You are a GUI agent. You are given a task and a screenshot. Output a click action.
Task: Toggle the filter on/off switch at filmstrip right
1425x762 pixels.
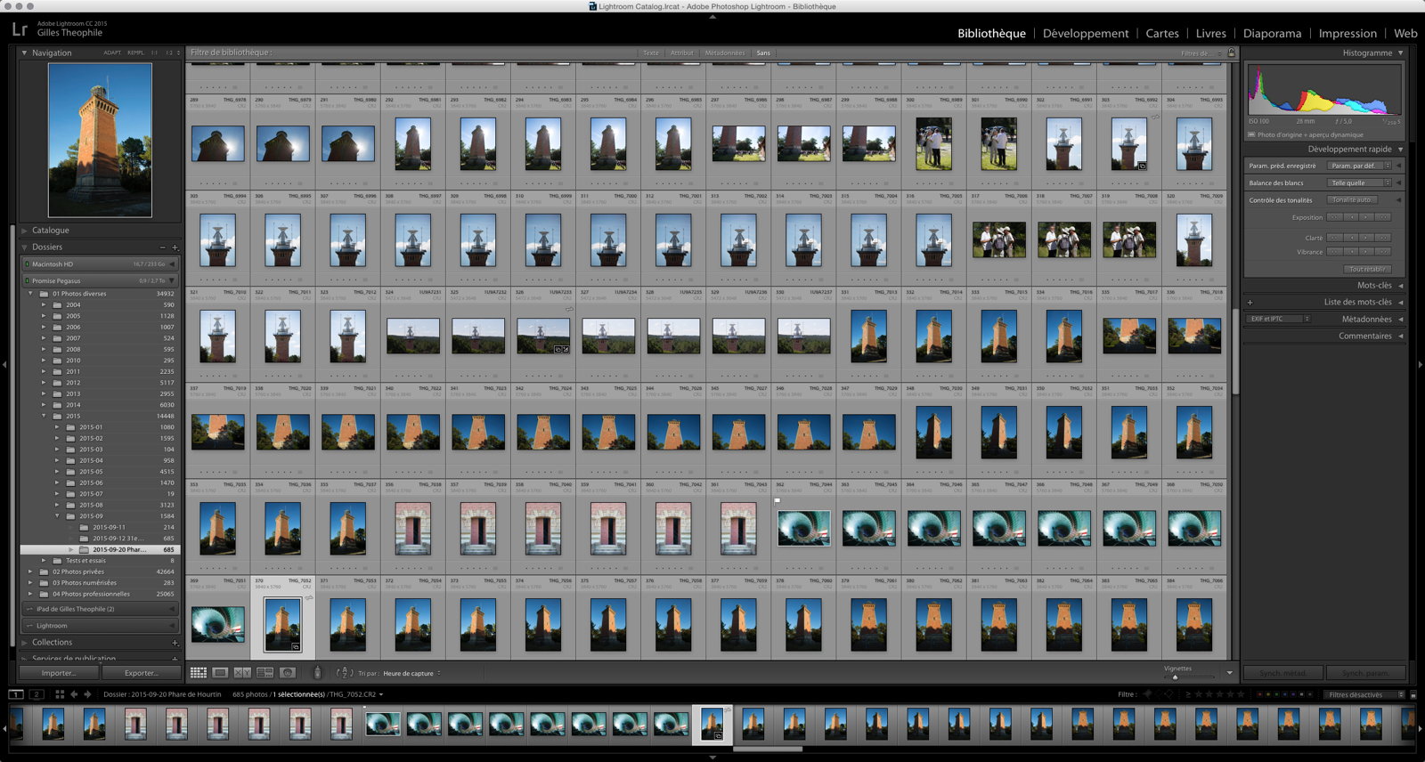[x=1413, y=694]
